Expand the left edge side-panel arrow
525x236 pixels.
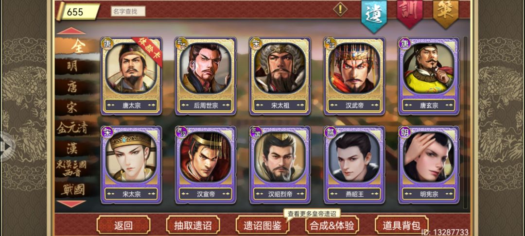6,147
